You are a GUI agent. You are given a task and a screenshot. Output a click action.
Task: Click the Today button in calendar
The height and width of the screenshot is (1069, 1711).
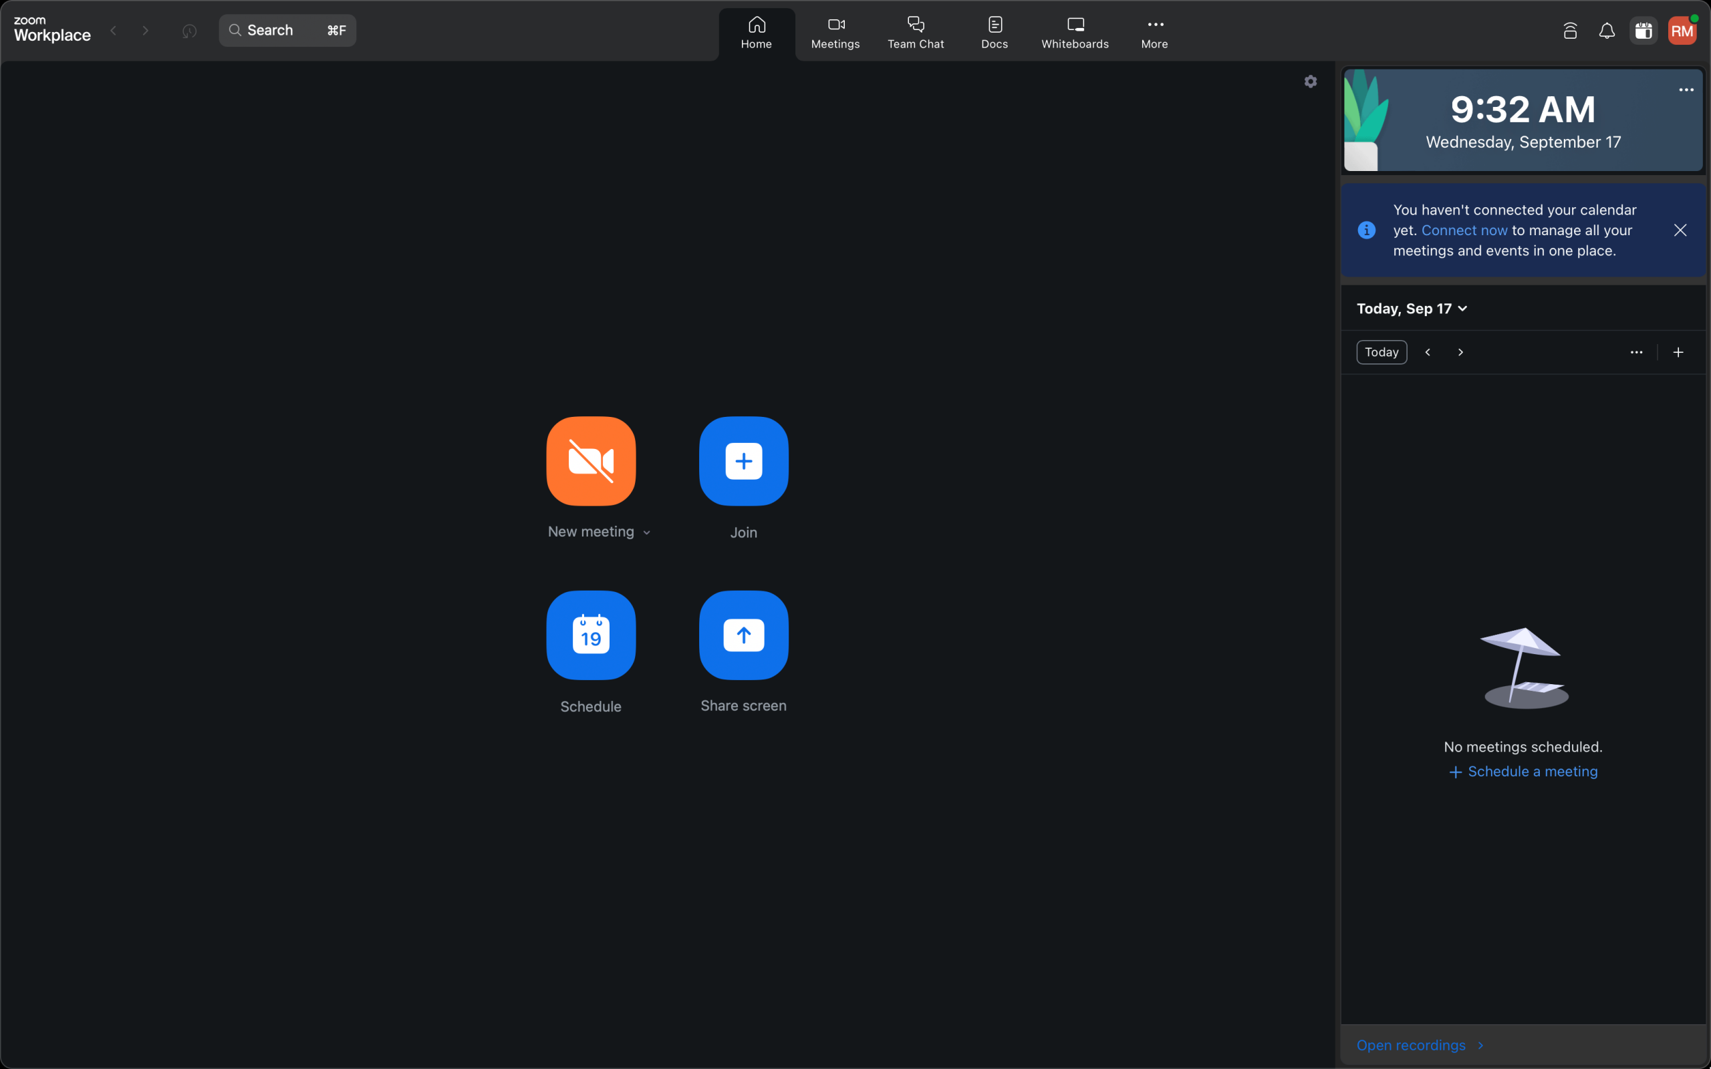coord(1381,352)
